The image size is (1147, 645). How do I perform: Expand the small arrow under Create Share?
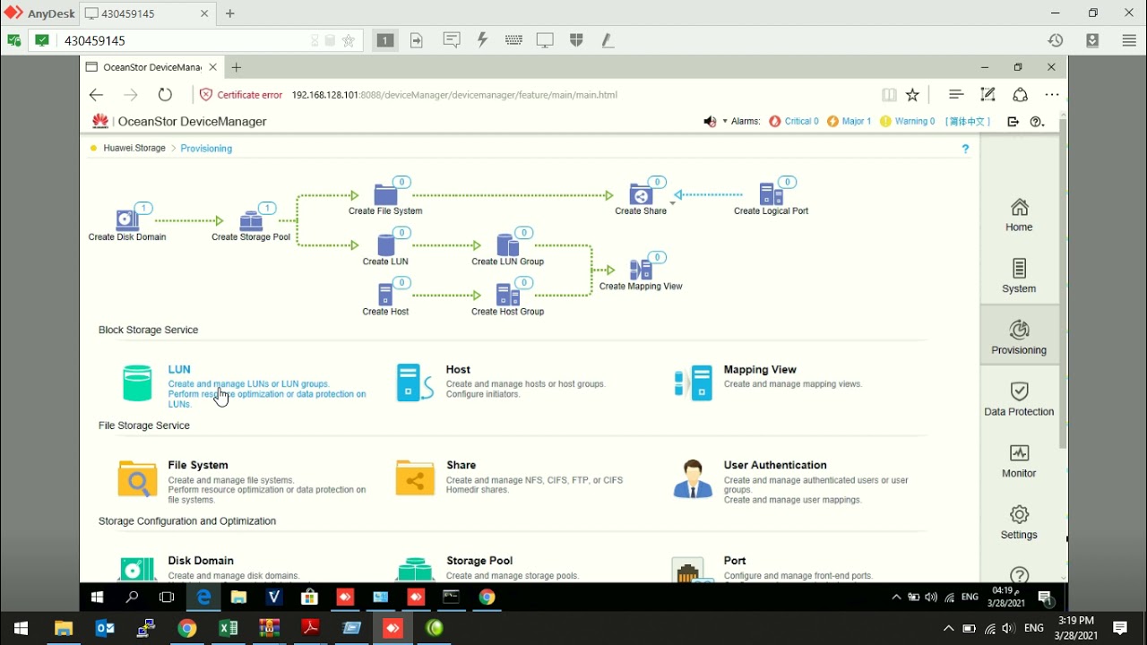(x=672, y=203)
